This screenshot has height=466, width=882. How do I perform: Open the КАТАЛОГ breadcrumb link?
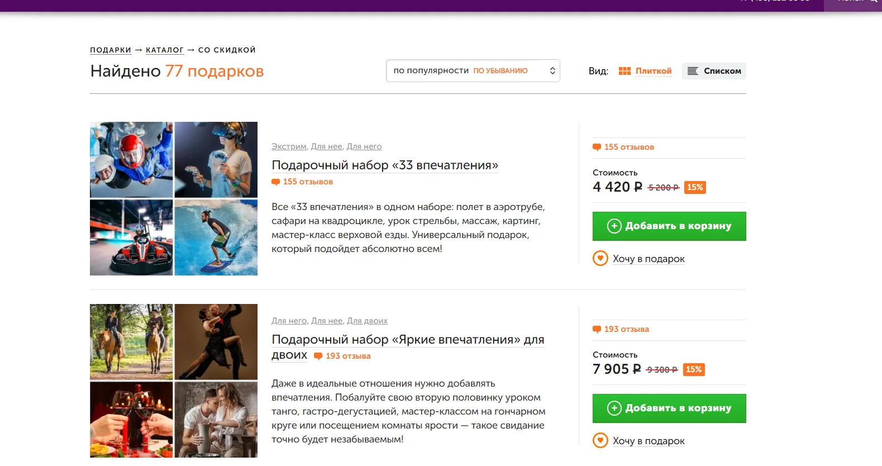point(165,50)
